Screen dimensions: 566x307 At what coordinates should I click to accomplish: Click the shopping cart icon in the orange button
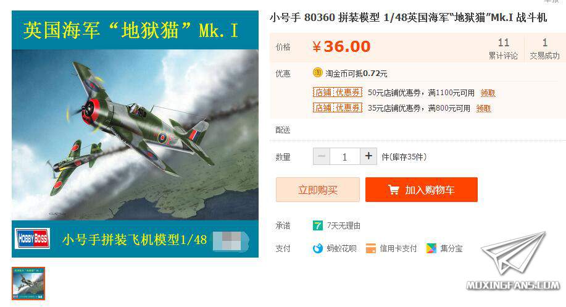393,190
